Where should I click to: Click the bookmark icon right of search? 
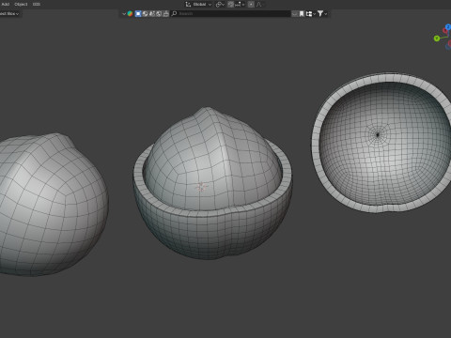point(302,14)
